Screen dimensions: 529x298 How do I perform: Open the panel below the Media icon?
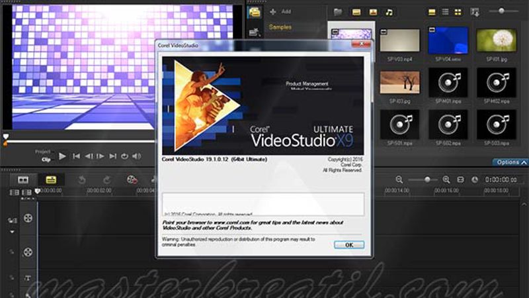[x=255, y=32]
